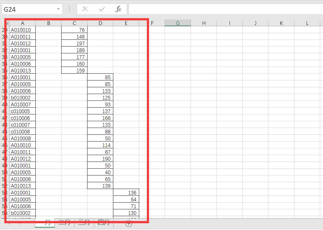
Task: Select column E header
Action: [x=126, y=23]
